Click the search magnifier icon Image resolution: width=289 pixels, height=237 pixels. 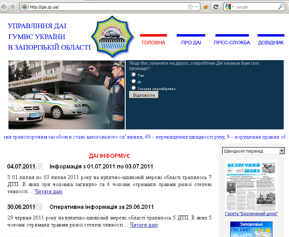(281, 7)
